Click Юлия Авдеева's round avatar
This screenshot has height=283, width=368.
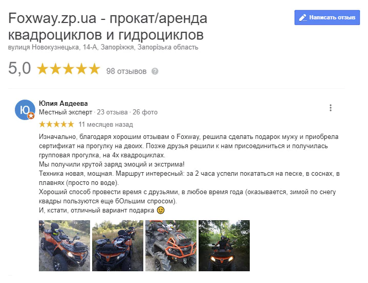click(x=25, y=110)
